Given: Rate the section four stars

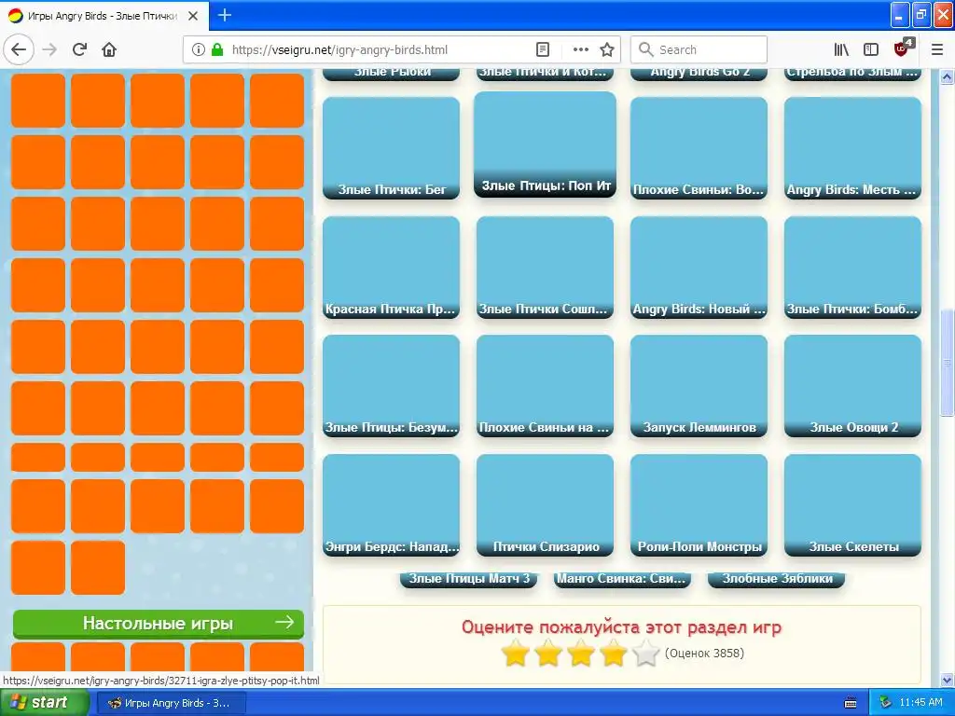Looking at the screenshot, I should tap(614, 654).
